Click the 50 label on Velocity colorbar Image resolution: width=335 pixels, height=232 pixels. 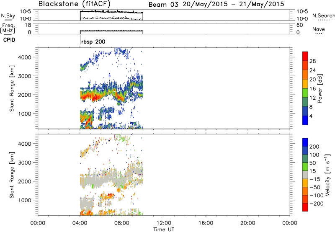tap(312, 163)
